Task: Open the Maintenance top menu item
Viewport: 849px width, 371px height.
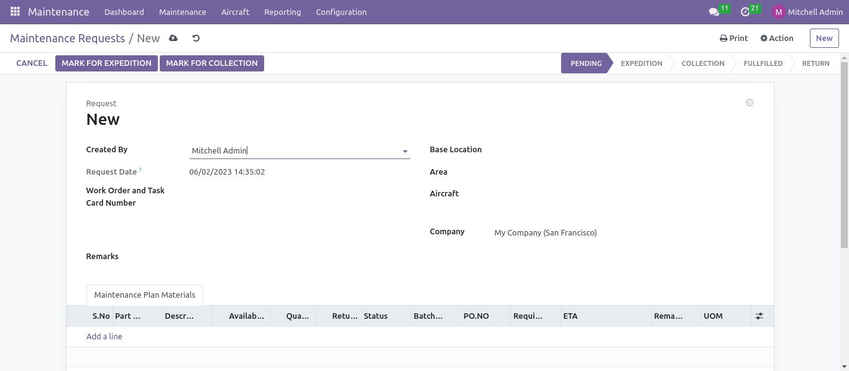Action: click(183, 12)
